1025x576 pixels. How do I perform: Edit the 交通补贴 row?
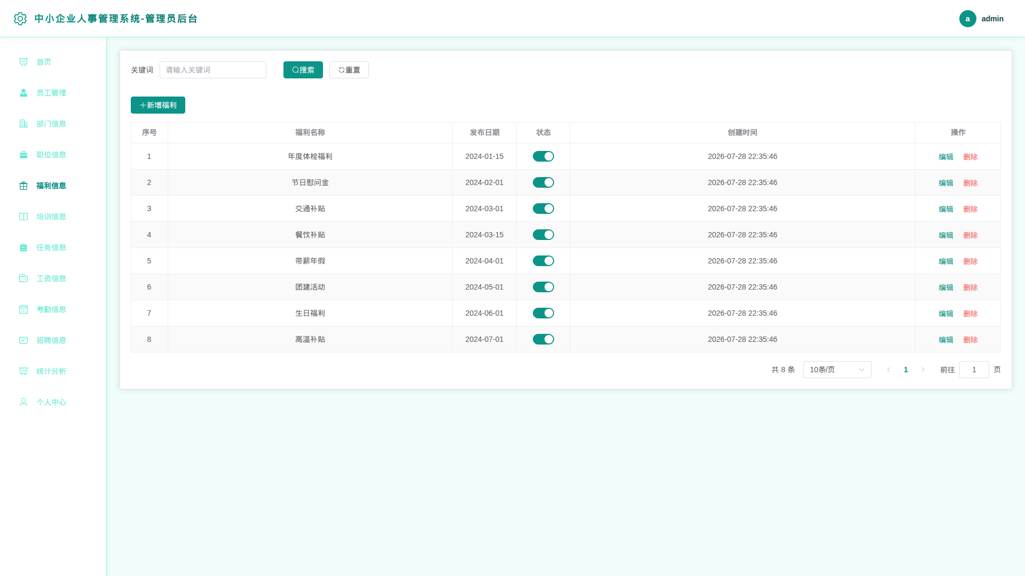tap(945, 209)
